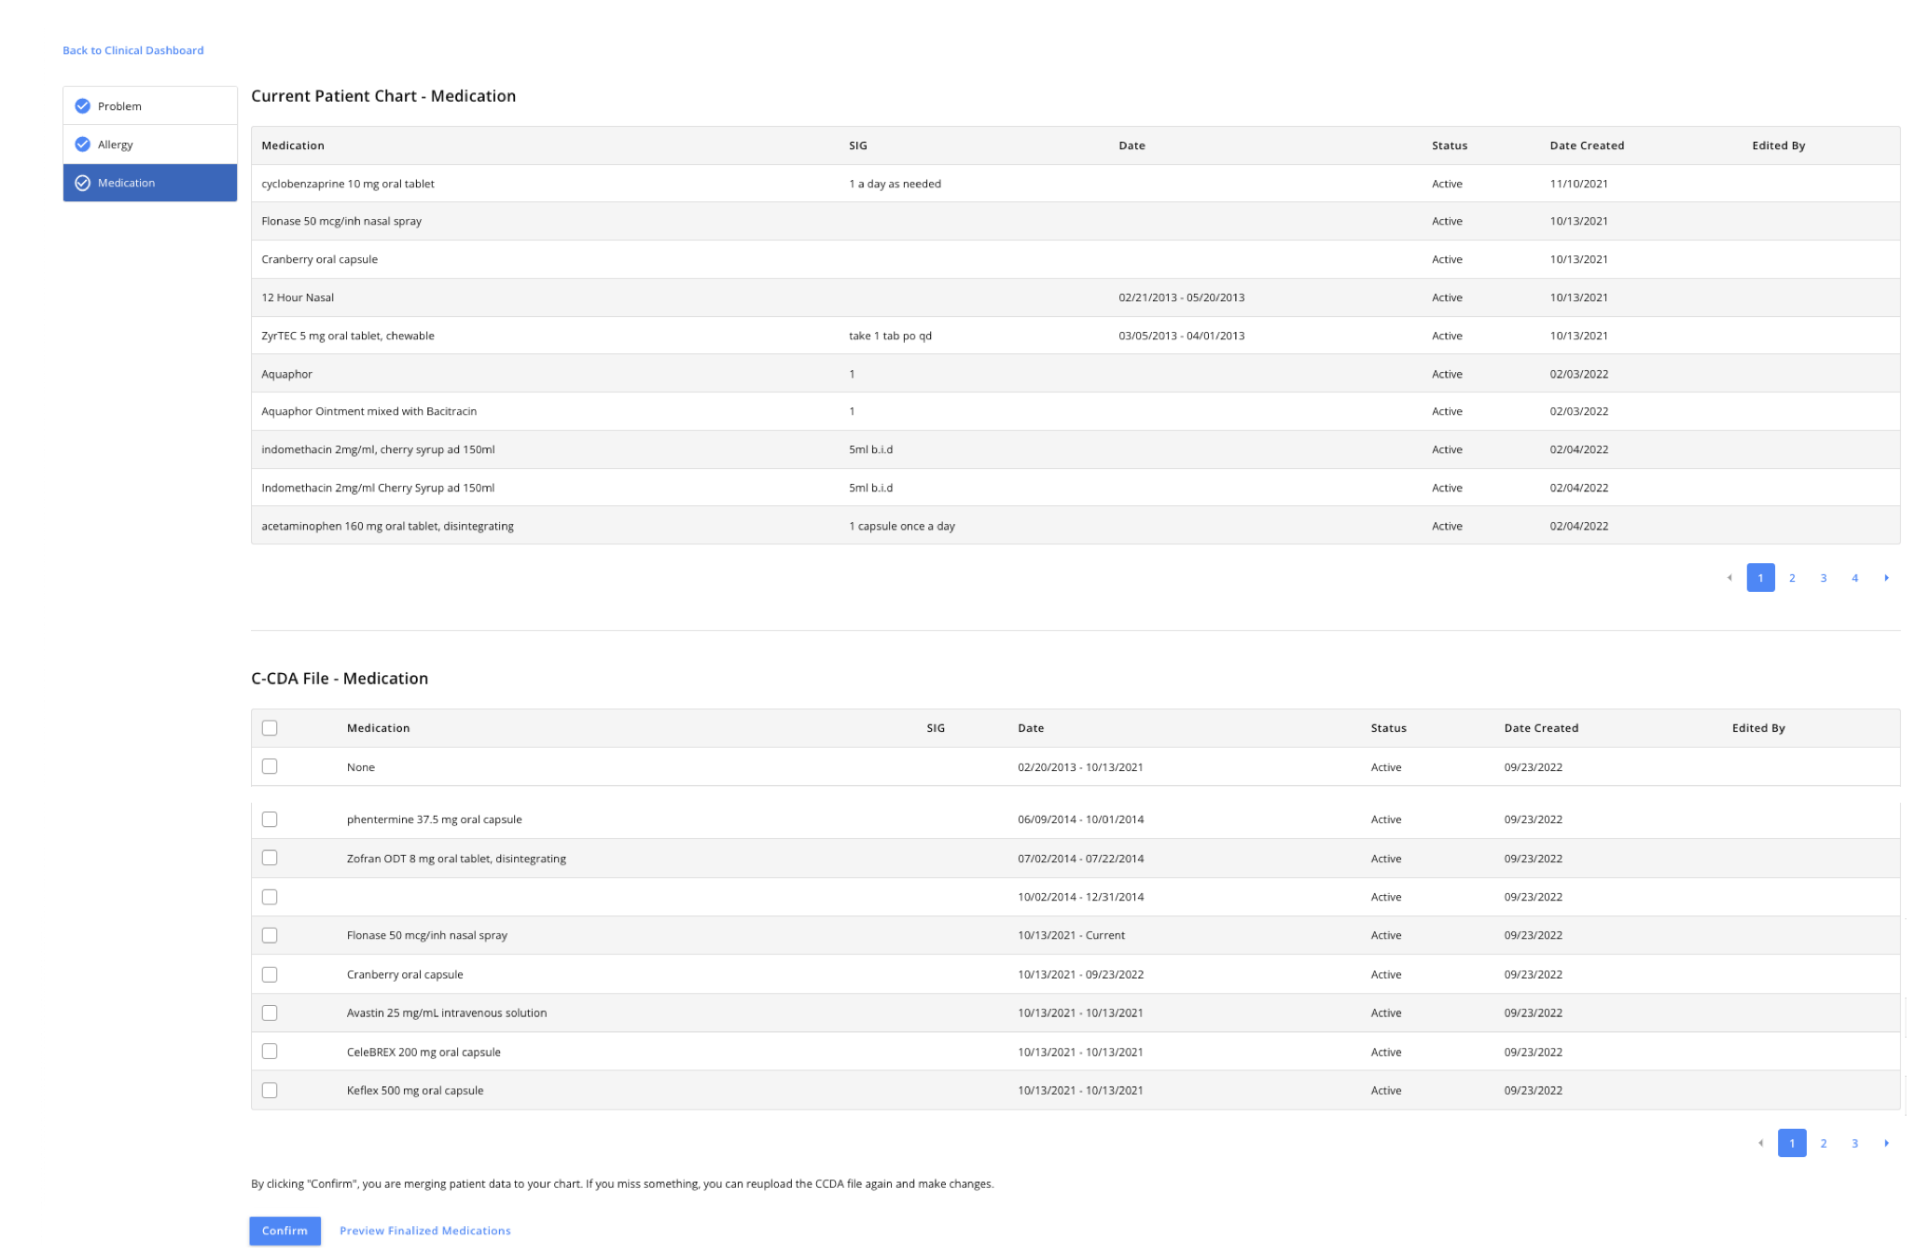This screenshot has width=1916, height=1253.
Task: Go to page 2 of Current Patient Chart table
Action: click(1792, 578)
